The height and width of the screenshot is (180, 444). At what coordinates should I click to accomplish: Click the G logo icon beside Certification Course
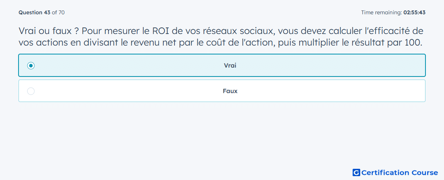(356, 172)
